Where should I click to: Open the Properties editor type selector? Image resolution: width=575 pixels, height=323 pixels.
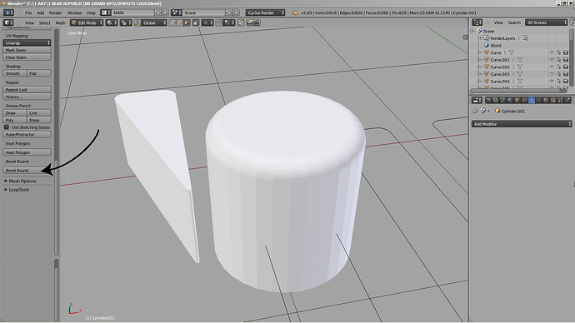(477, 100)
